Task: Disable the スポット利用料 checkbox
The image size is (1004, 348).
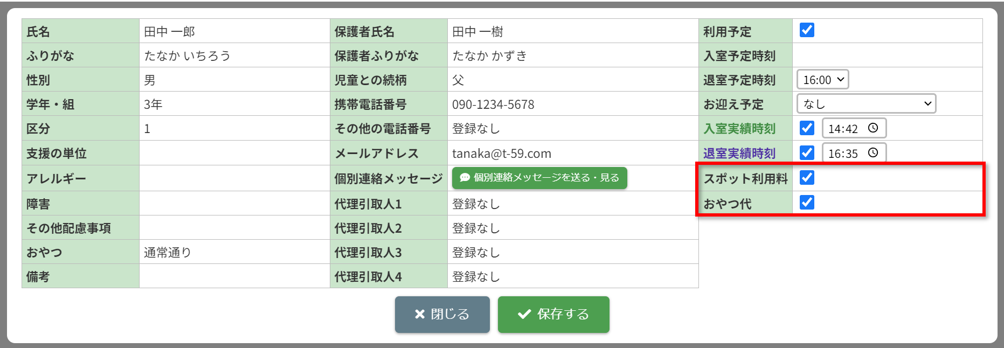Action: [807, 177]
